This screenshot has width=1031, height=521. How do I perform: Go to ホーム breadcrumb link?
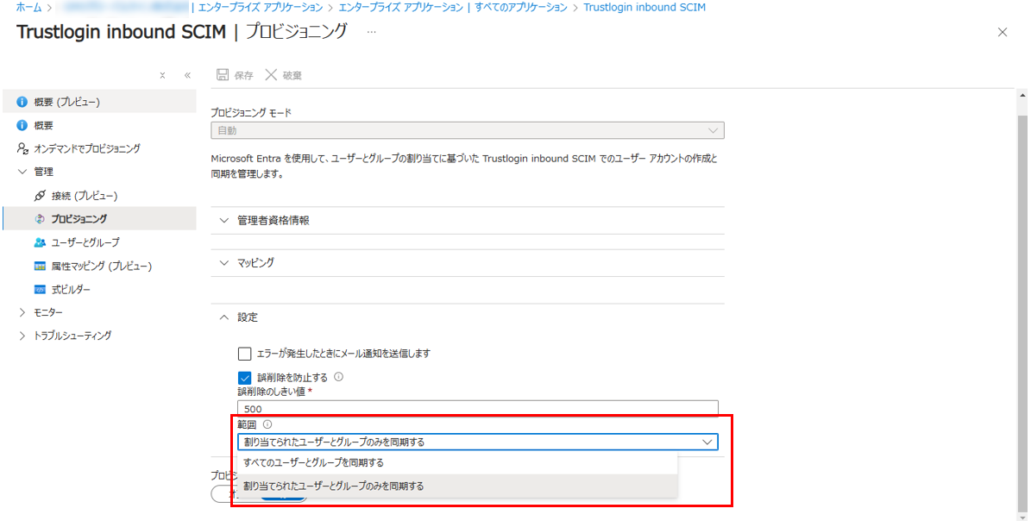28,7
